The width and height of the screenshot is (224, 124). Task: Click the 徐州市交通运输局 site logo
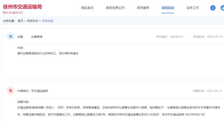22,7
